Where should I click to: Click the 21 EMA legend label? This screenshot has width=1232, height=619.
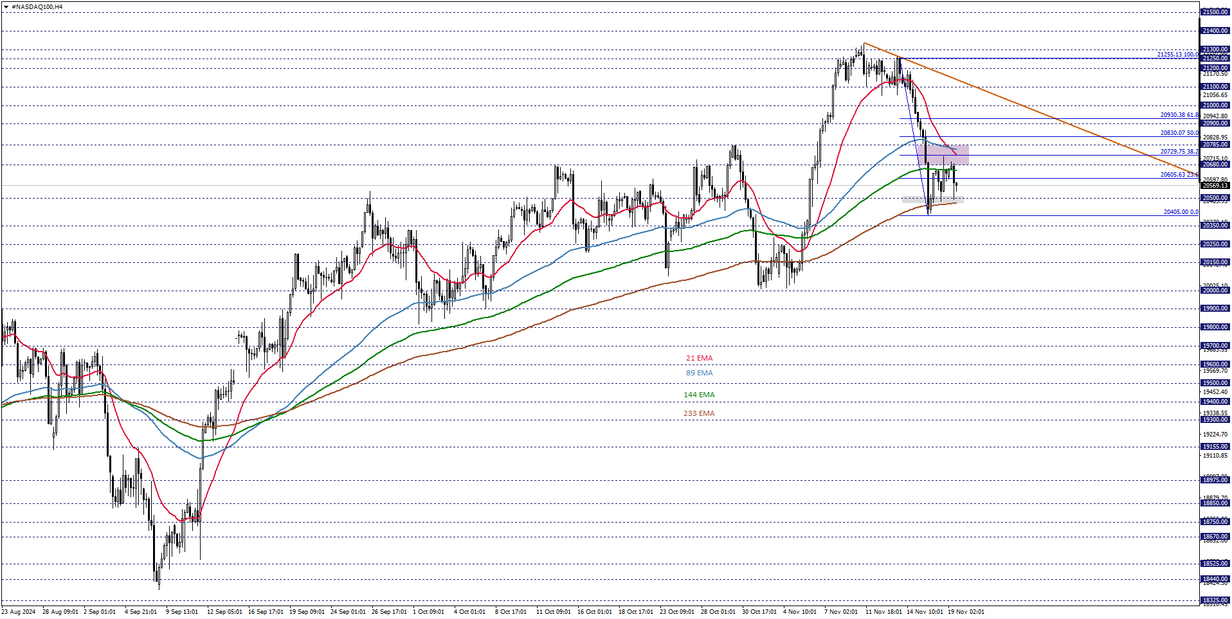[x=699, y=358]
